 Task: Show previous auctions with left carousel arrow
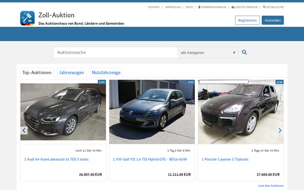point(24,130)
